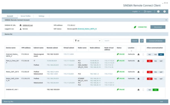This screenshot has height=105, width=170.
Task: Click the refresh device list icon
Action: coord(142,41)
